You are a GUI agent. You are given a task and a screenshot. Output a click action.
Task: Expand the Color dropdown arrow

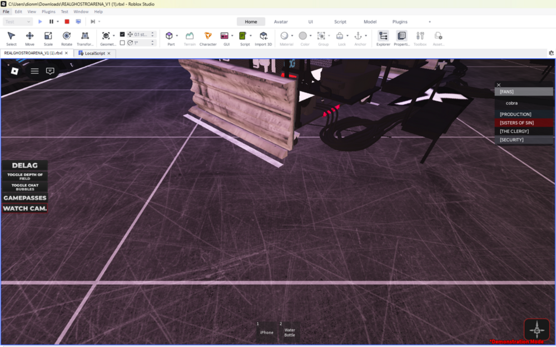(x=311, y=36)
